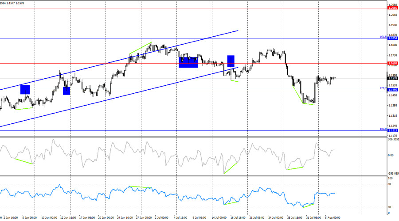Click the 2 Jul 00:00 date label
The width and height of the screenshot is (399, 221).
[x=161, y=218]
